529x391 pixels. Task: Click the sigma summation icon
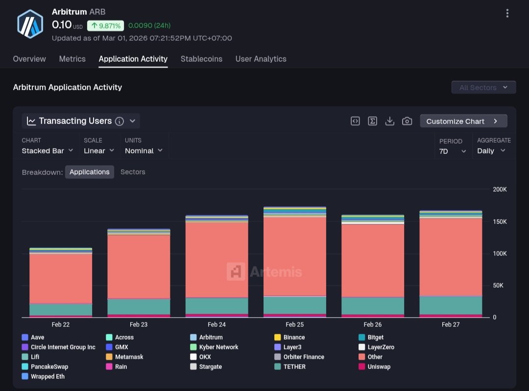pyautogui.click(x=372, y=121)
